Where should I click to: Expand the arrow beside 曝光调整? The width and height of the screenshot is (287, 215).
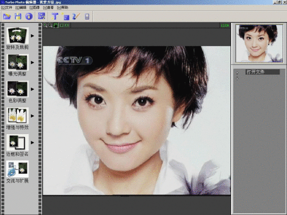coord(33,62)
